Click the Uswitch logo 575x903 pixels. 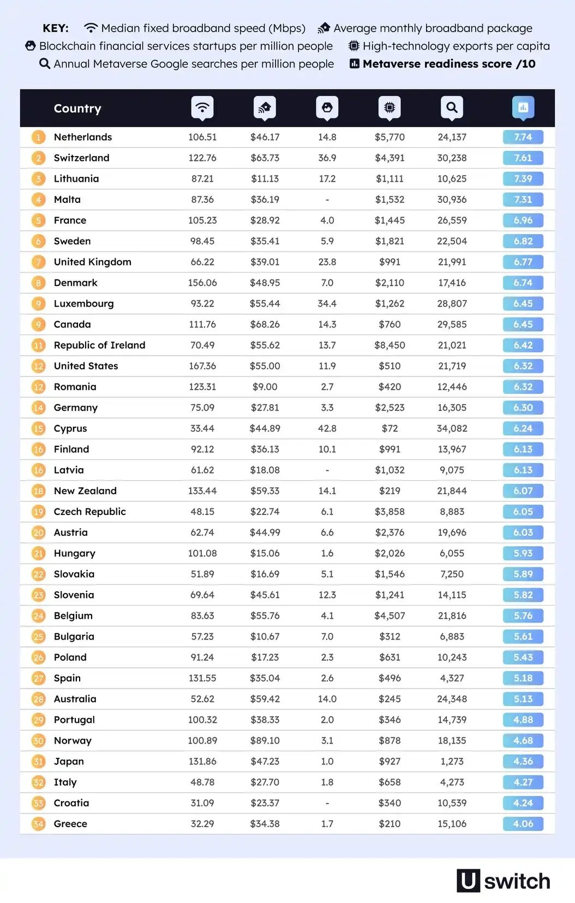tap(503, 881)
